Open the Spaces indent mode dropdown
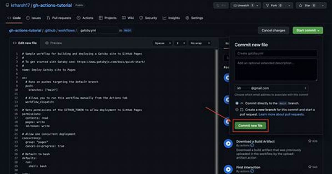The image size is (332, 174). (162, 43)
